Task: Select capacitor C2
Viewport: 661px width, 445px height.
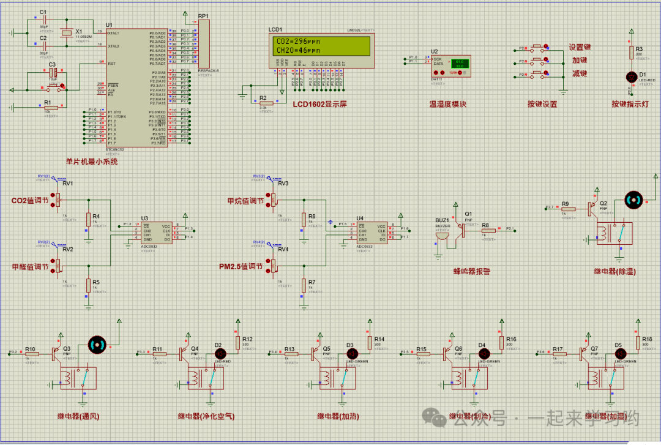Action: 43,45
